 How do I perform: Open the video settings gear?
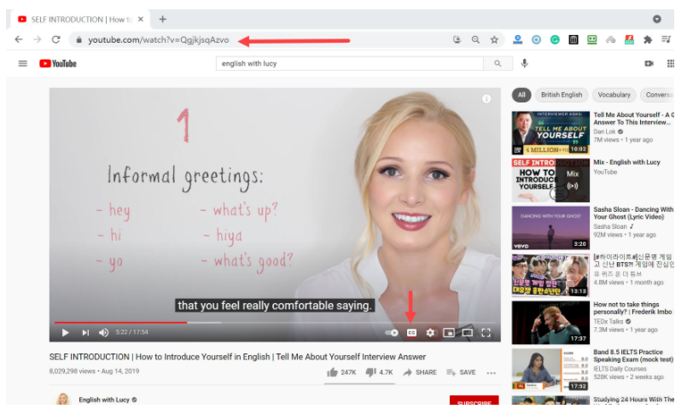click(x=430, y=333)
